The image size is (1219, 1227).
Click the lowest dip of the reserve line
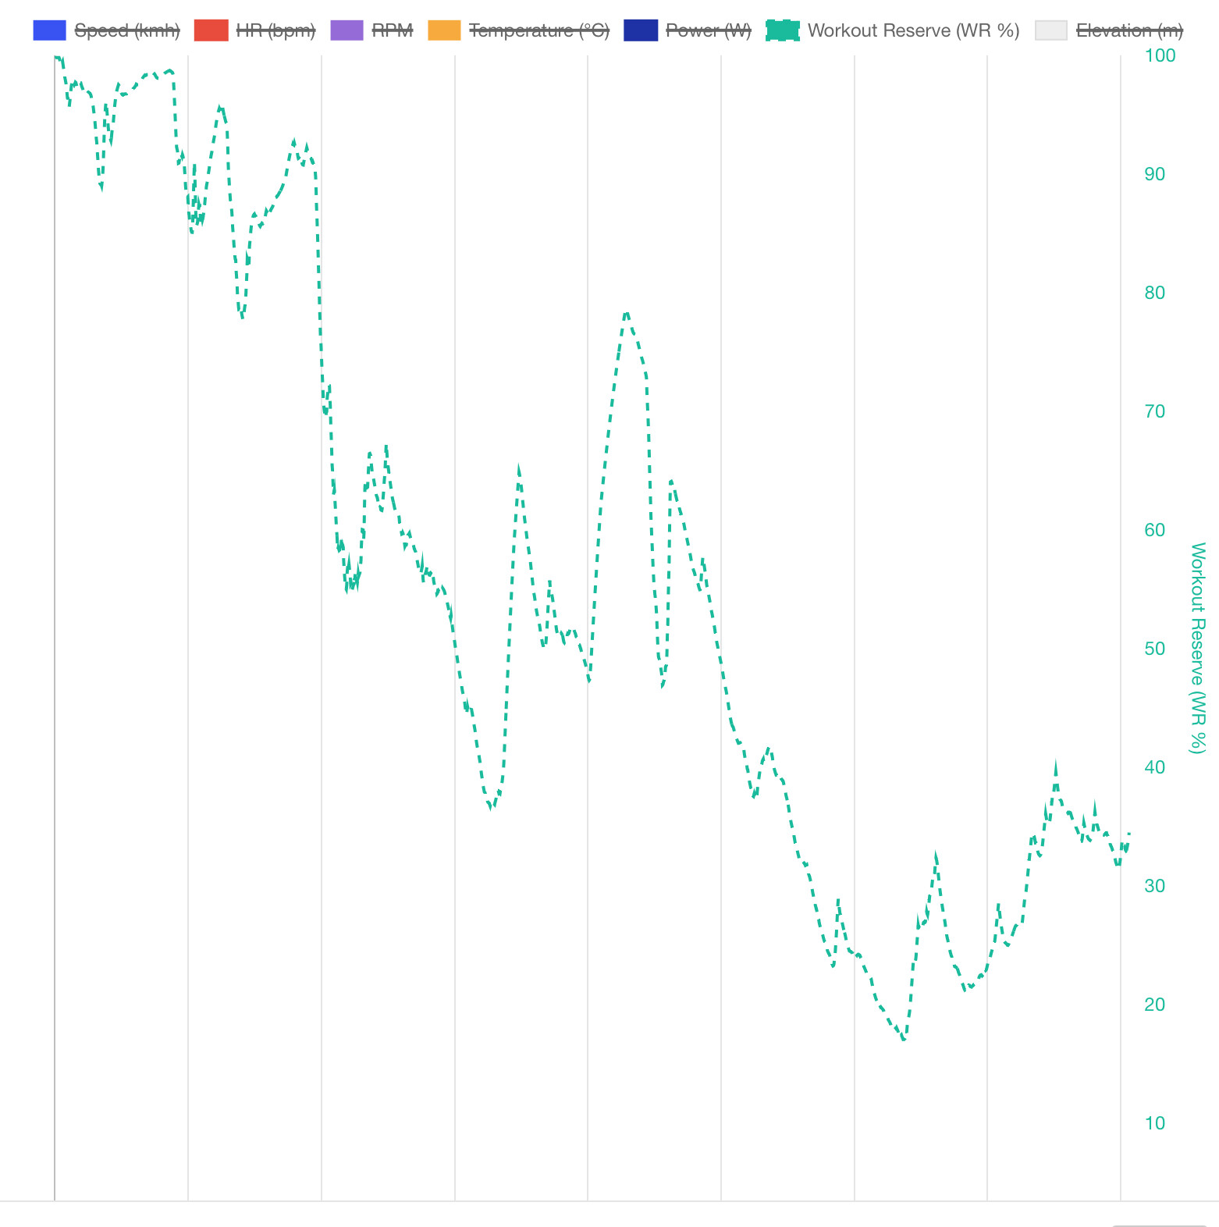click(904, 1040)
